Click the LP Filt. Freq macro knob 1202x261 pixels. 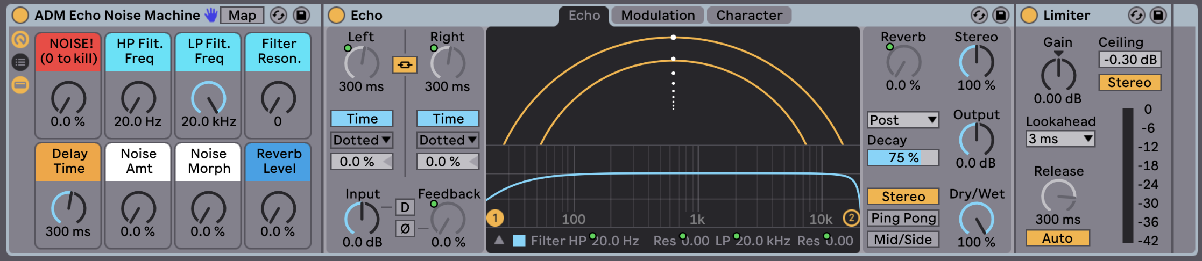tap(208, 98)
